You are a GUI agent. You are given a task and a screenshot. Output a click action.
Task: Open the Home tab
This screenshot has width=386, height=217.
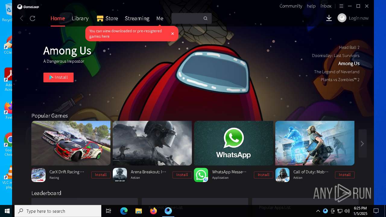58,18
